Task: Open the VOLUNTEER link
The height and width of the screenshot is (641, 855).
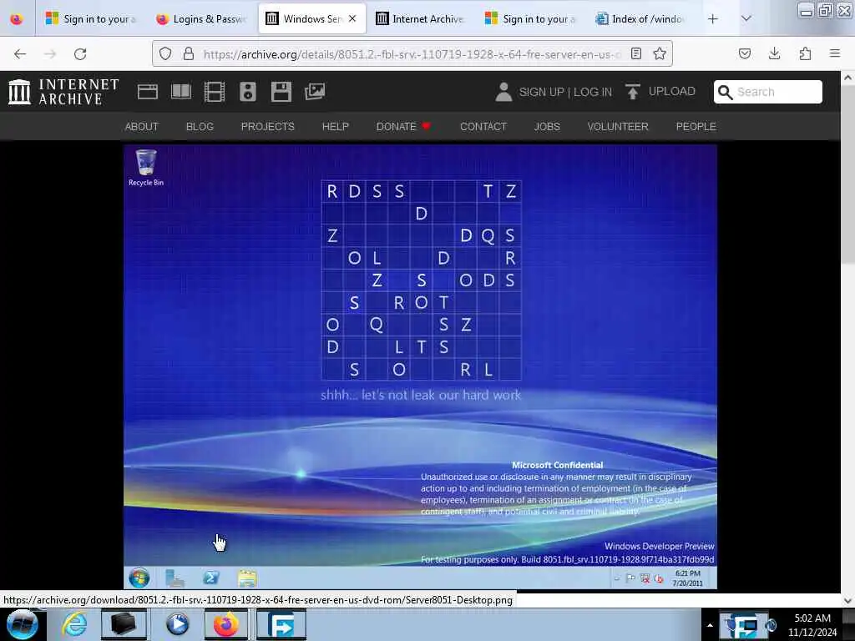Action: pyautogui.click(x=618, y=127)
